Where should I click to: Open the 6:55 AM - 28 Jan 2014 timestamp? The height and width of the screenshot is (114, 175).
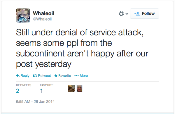pyautogui.click(x=35, y=102)
